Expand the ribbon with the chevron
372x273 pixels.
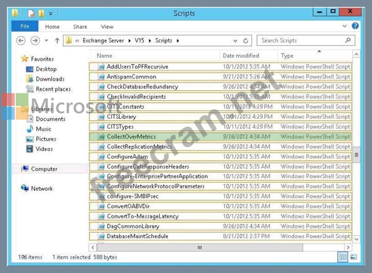[x=344, y=26]
